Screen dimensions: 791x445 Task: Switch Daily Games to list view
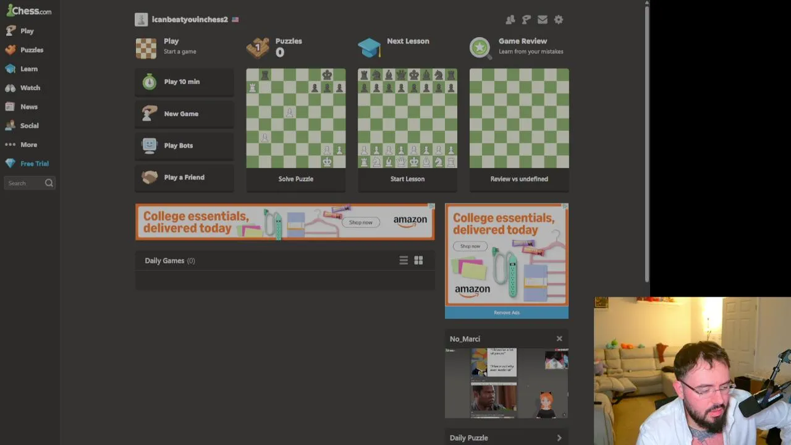coord(404,261)
